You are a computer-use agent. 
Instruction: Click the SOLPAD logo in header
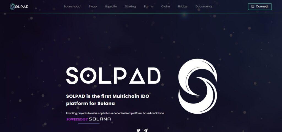(x=19, y=7)
